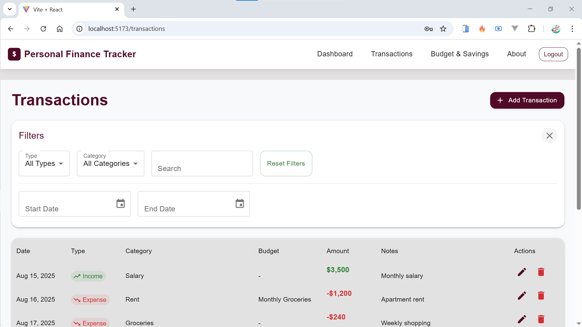
Task: Click the edit pencil for Monthly salary row
Action: pos(522,272)
